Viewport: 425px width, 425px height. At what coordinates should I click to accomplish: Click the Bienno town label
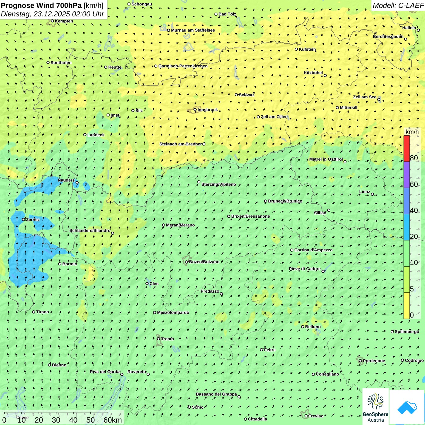[59, 365]
